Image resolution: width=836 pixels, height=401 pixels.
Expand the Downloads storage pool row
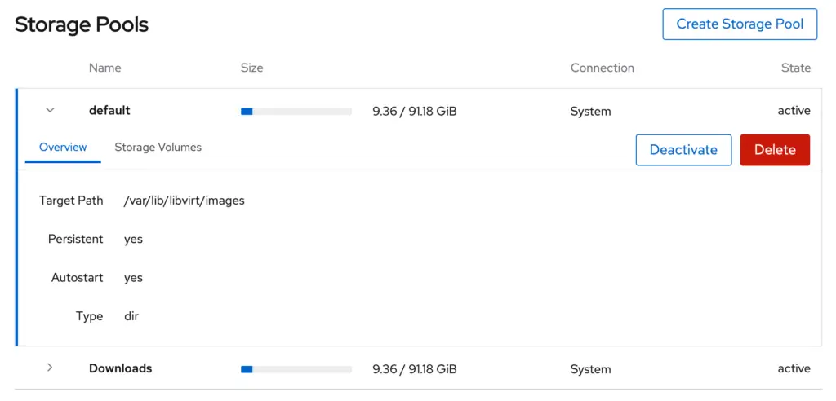click(x=50, y=368)
